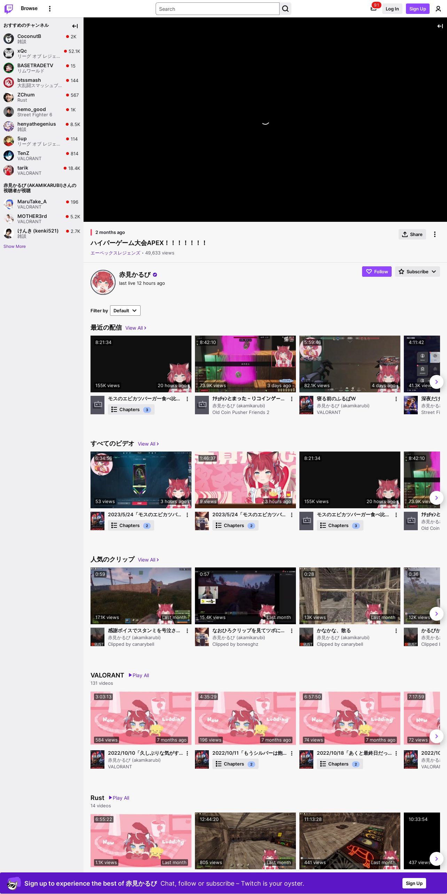447x894 pixels.
Task: Open the 赤見かるび channel avatar
Action: [103, 282]
